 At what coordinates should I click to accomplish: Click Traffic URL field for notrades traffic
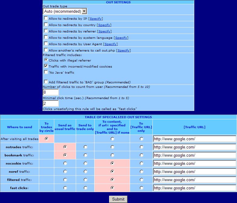click(x=195, y=147)
